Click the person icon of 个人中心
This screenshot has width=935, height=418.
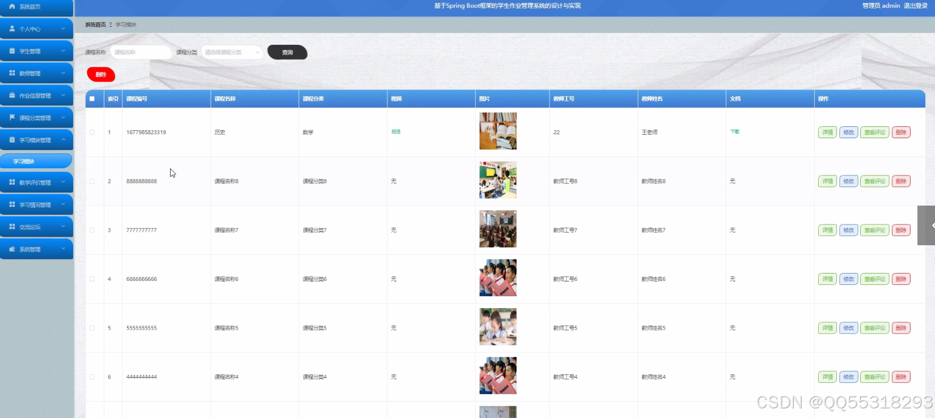tap(12, 28)
